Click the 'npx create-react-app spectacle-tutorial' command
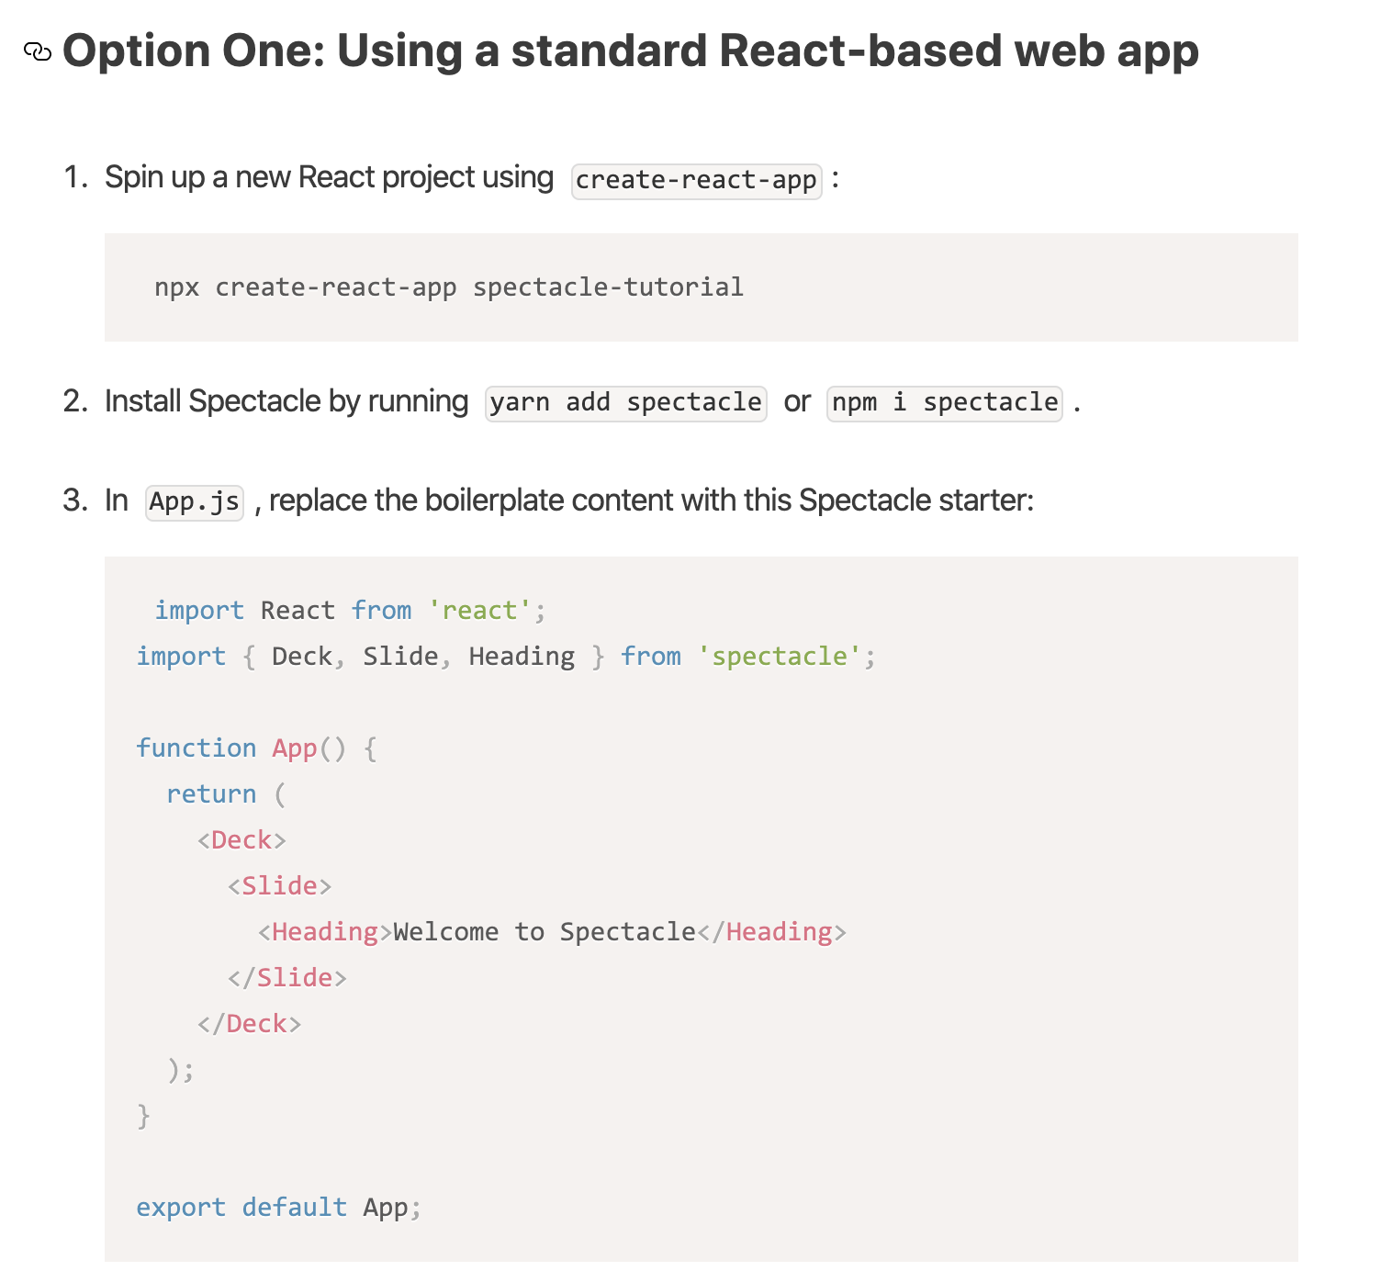The width and height of the screenshot is (1381, 1271). (449, 287)
